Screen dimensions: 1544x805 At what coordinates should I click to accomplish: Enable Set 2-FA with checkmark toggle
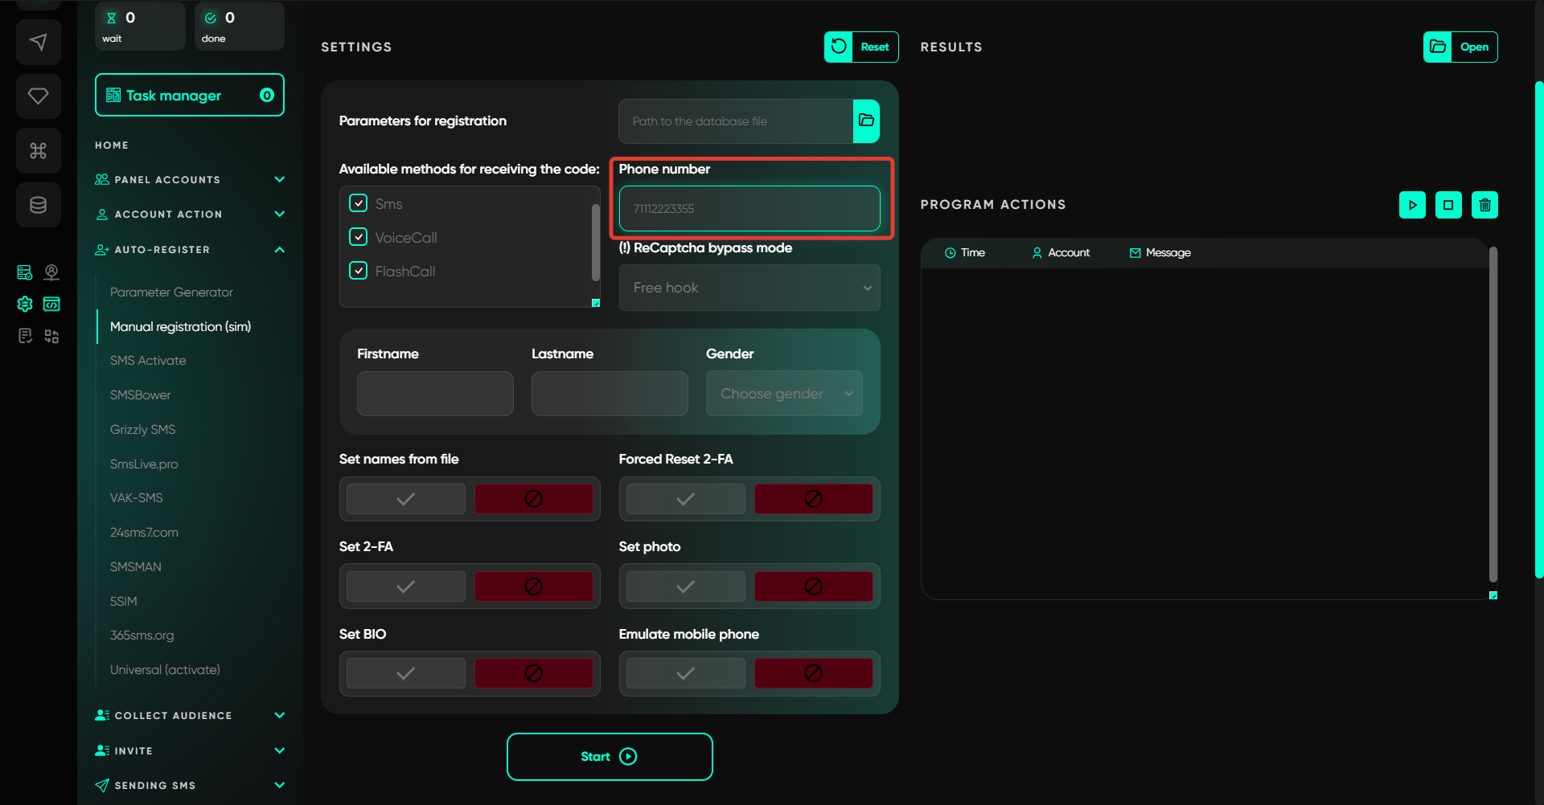(406, 586)
